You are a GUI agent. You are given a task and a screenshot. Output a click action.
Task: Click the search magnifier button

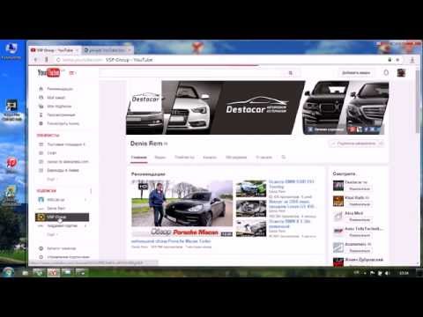(291, 73)
